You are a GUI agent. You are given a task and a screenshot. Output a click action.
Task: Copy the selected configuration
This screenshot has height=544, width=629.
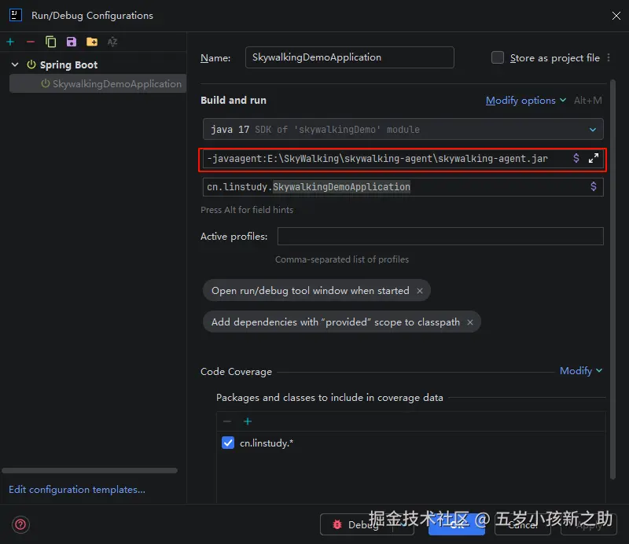pyautogui.click(x=51, y=42)
